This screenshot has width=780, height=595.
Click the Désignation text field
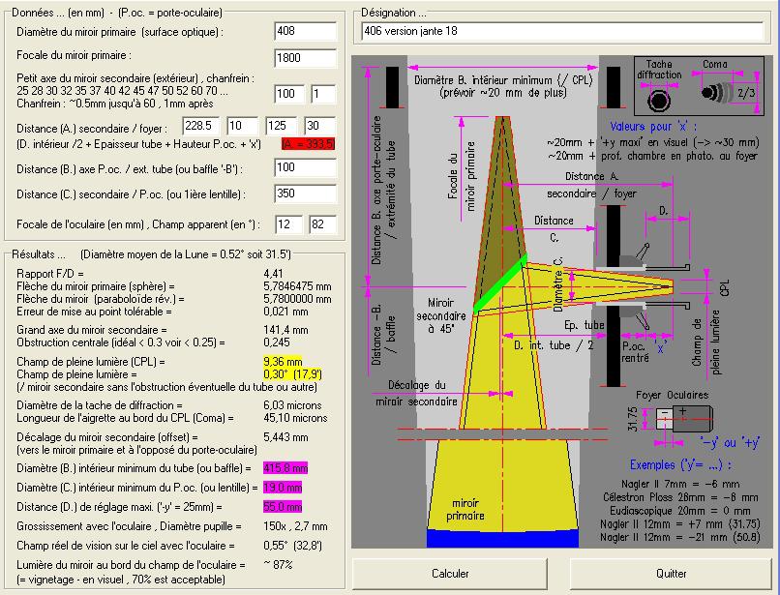[x=562, y=31]
